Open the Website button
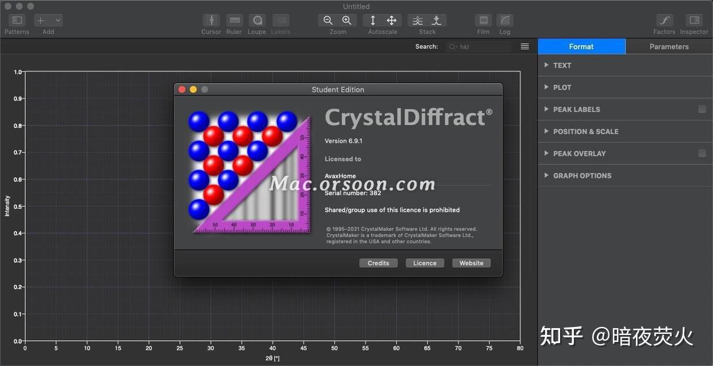The width and height of the screenshot is (713, 366). coord(471,263)
